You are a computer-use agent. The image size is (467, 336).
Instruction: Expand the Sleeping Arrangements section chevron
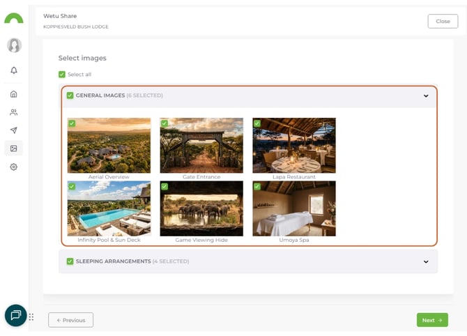[426, 261]
